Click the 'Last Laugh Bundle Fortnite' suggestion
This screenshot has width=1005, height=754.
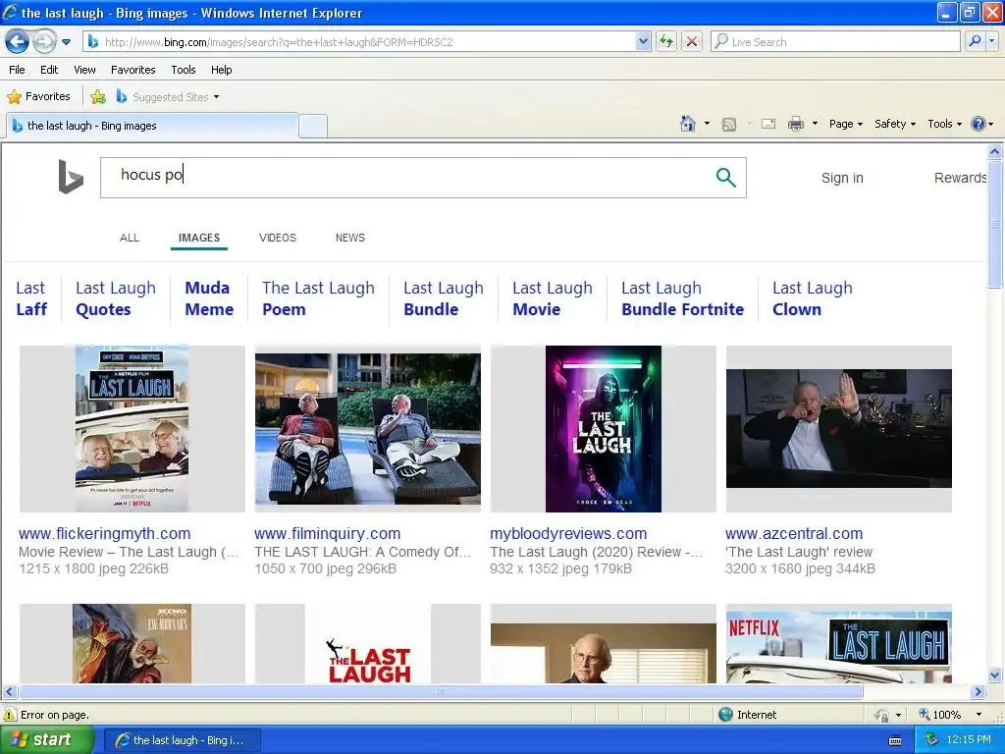coord(683,298)
